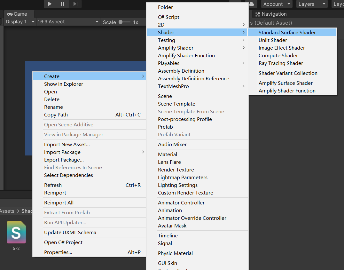The image size is (344, 270).
Task: Choose Custom Render Texture
Action: 198,193
